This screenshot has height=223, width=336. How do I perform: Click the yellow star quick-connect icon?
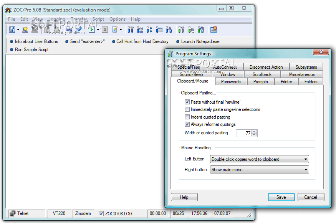25,30
